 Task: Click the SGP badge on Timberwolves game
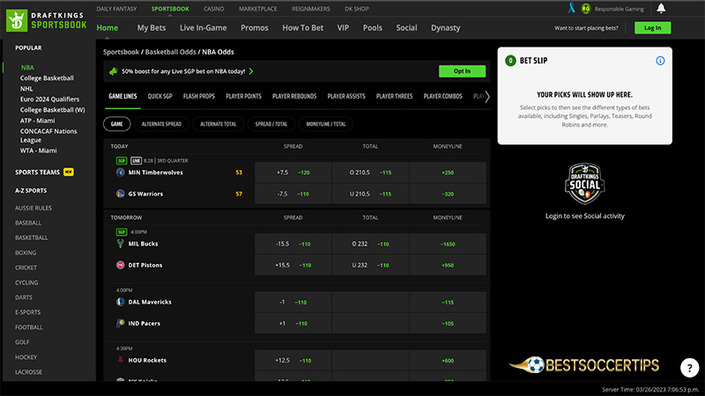(x=122, y=160)
